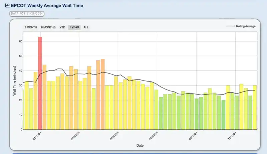Select the 1 MONTH range button

coord(31,27)
